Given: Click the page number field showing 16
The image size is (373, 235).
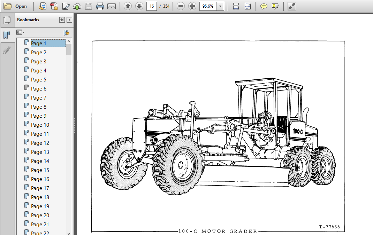Looking at the screenshot, I should [x=152, y=6].
